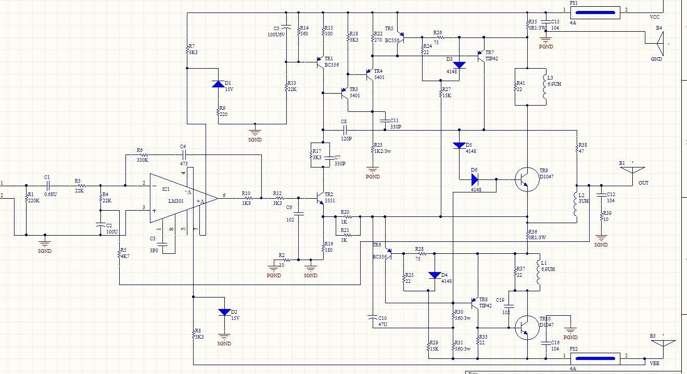Viewport: 687px width, 374px height.
Task: Click the 'R27' designator text
Action: tap(446, 89)
